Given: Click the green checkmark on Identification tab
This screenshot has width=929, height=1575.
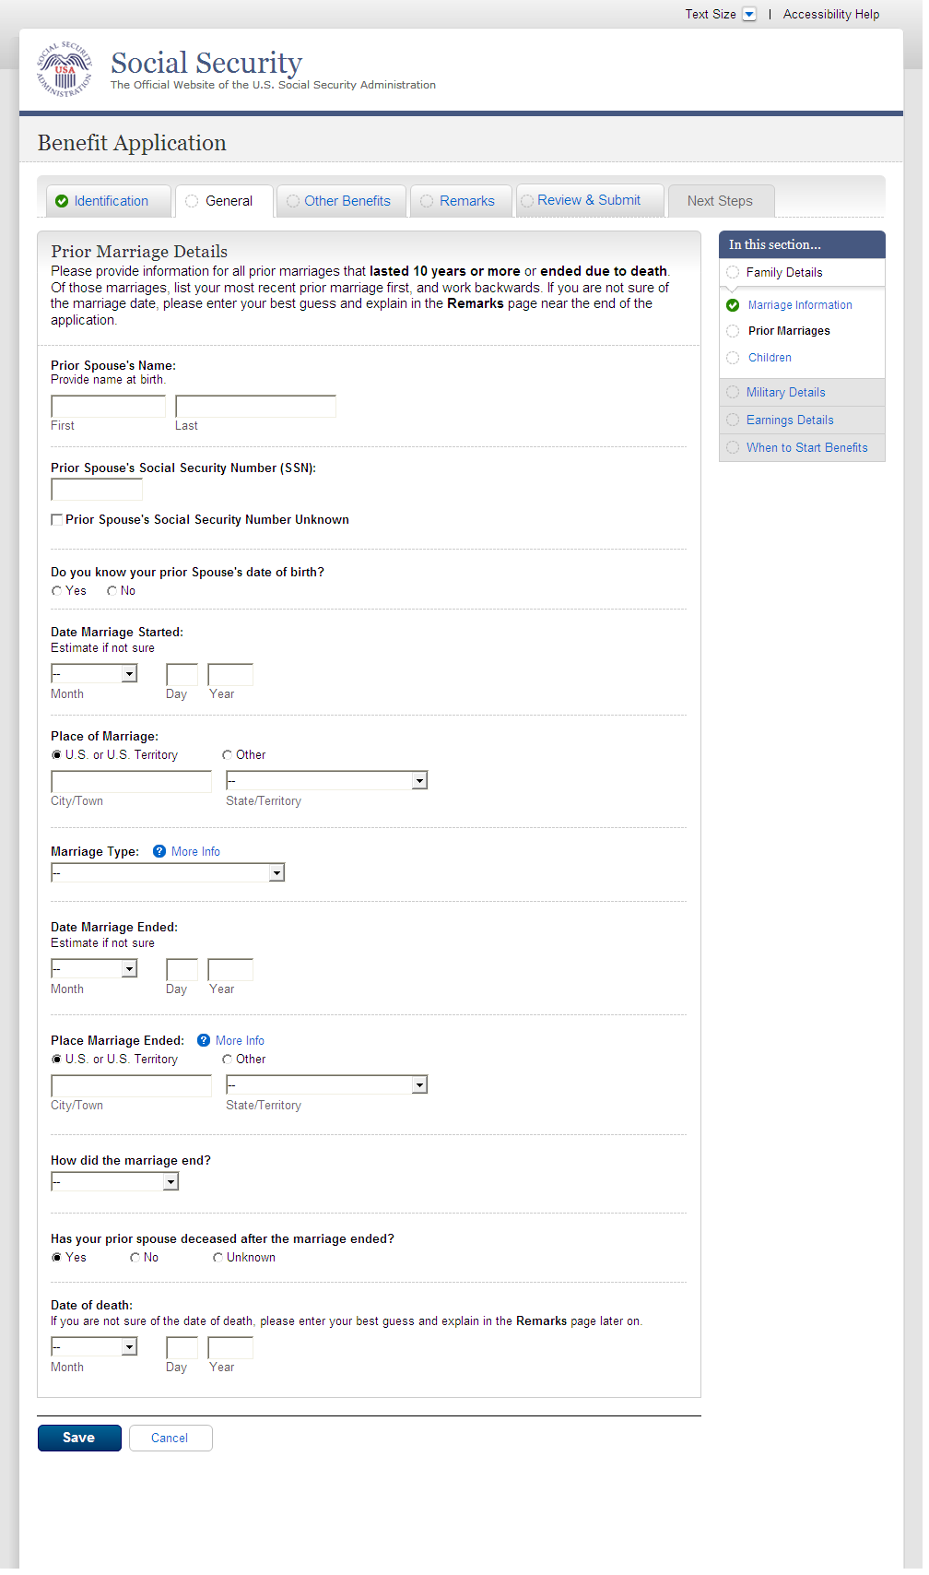Looking at the screenshot, I should click(62, 202).
